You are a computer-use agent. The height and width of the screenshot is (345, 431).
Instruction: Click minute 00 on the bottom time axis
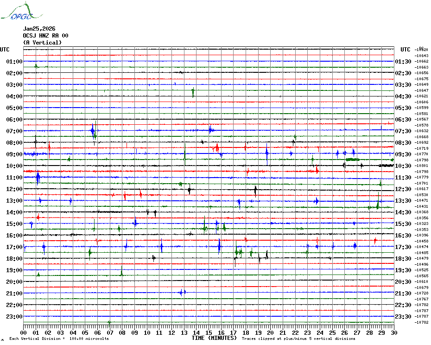tap(24, 332)
